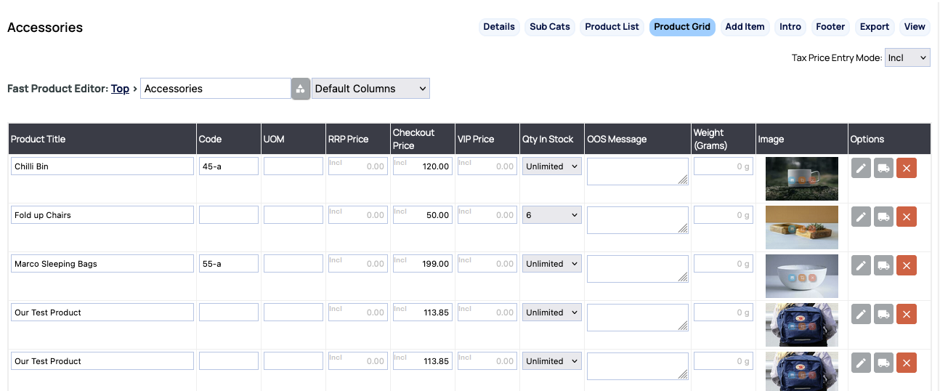940x391 pixels.
Task: Click the truck shipping icon for Marco Sleeping Bags
Action: pos(883,265)
